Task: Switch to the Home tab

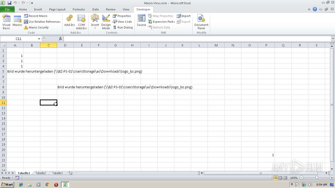Action: [23, 9]
